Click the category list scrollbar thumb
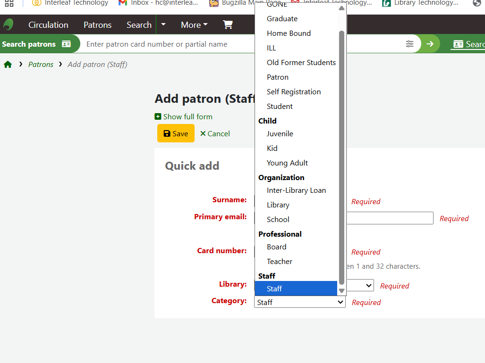The width and height of the screenshot is (485, 363). click(341, 157)
